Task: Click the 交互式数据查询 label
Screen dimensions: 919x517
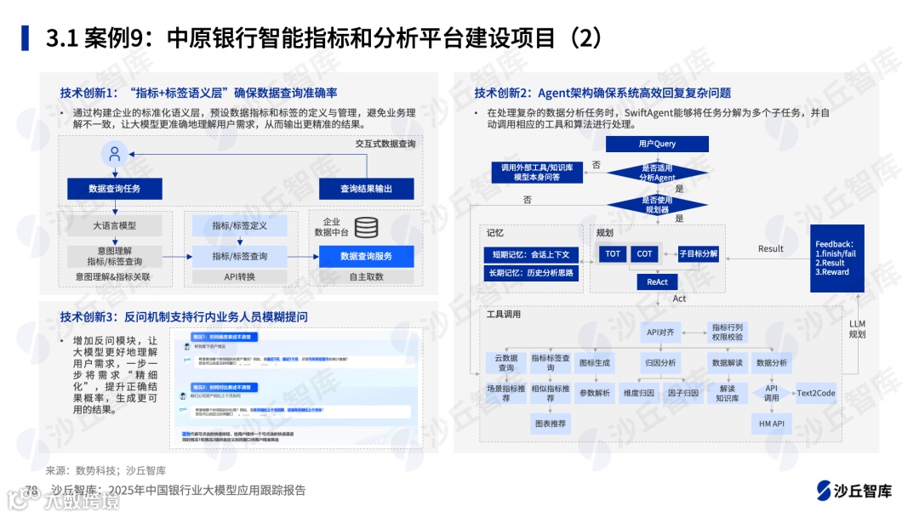Action: pyautogui.click(x=385, y=144)
